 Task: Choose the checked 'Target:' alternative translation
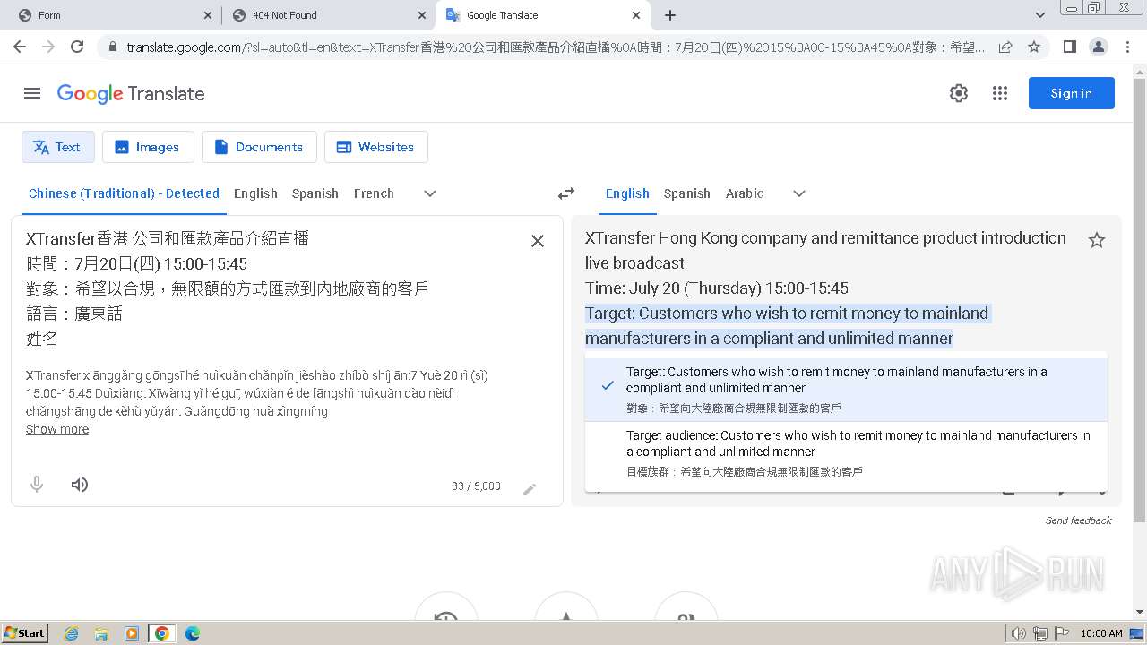coord(846,390)
